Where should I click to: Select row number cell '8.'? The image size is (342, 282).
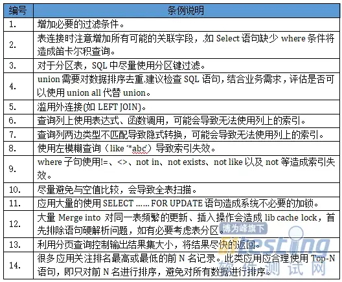tap(18, 148)
